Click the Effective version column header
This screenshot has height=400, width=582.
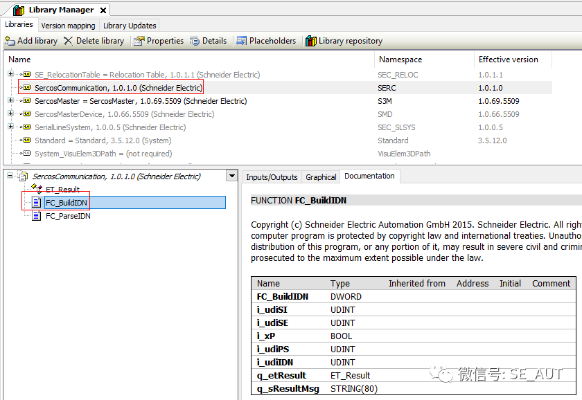508,60
